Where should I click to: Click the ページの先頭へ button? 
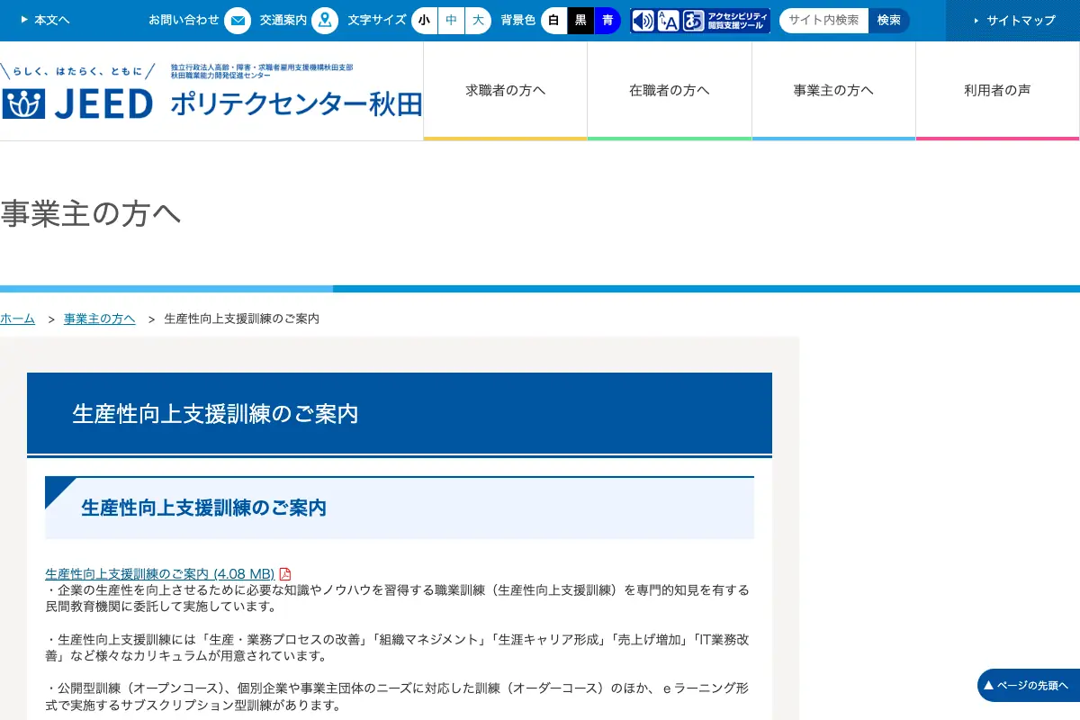click(1029, 686)
